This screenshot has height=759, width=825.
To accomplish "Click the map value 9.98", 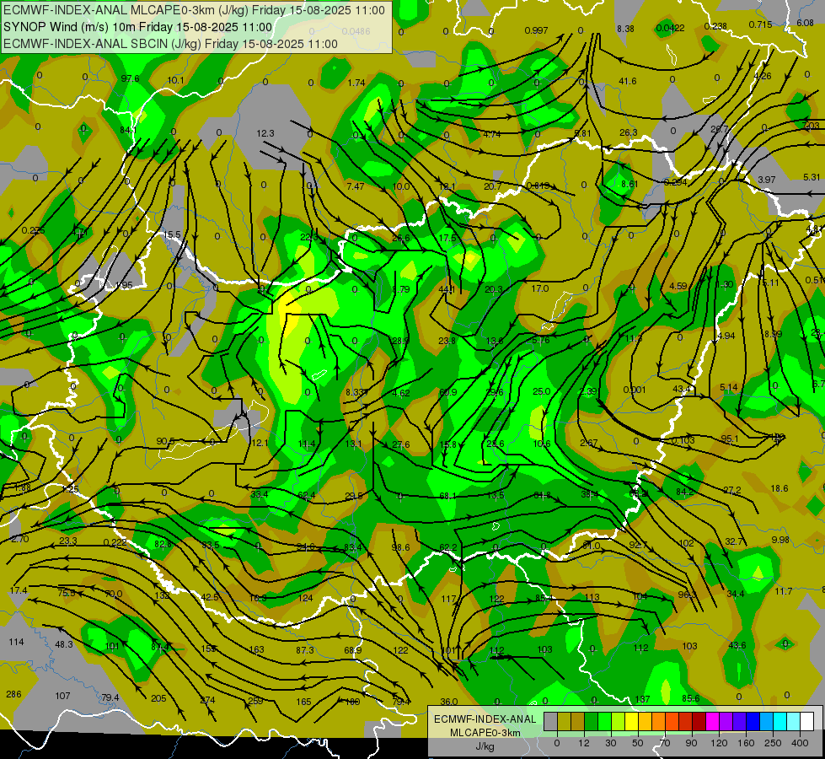I will [x=780, y=540].
